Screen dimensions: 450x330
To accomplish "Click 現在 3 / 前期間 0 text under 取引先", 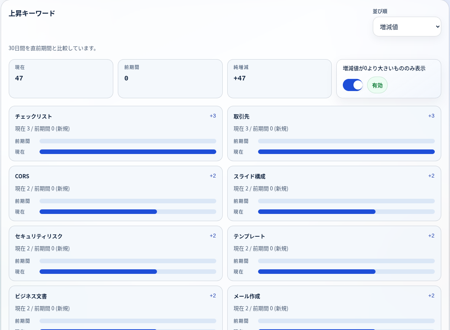I will [x=261, y=129].
